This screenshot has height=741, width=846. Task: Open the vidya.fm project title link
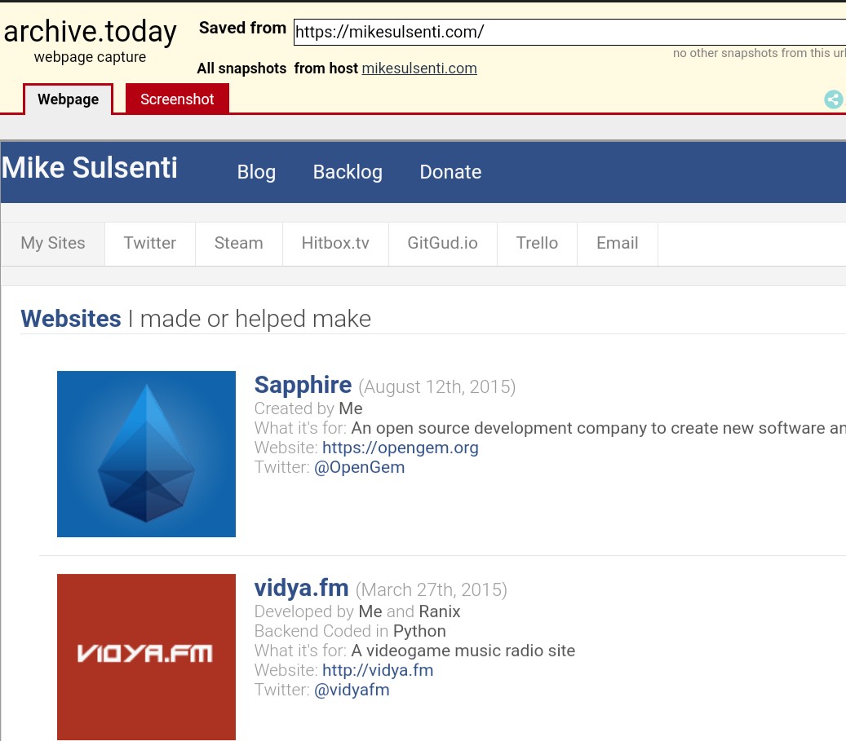pyautogui.click(x=301, y=588)
